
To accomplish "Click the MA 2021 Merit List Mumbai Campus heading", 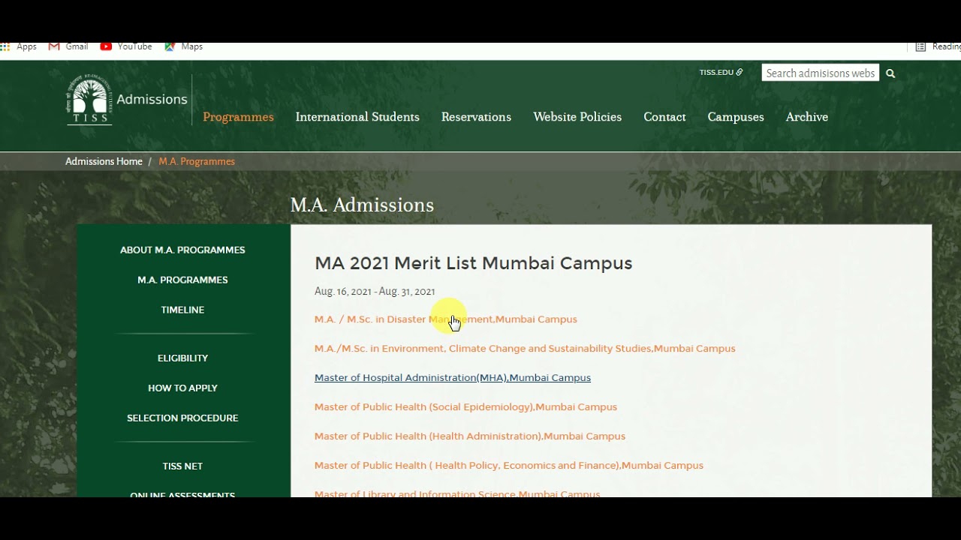I will 474,263.
